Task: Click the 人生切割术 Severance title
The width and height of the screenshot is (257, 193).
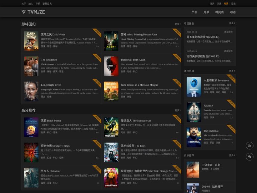Action: click(216, 80)
